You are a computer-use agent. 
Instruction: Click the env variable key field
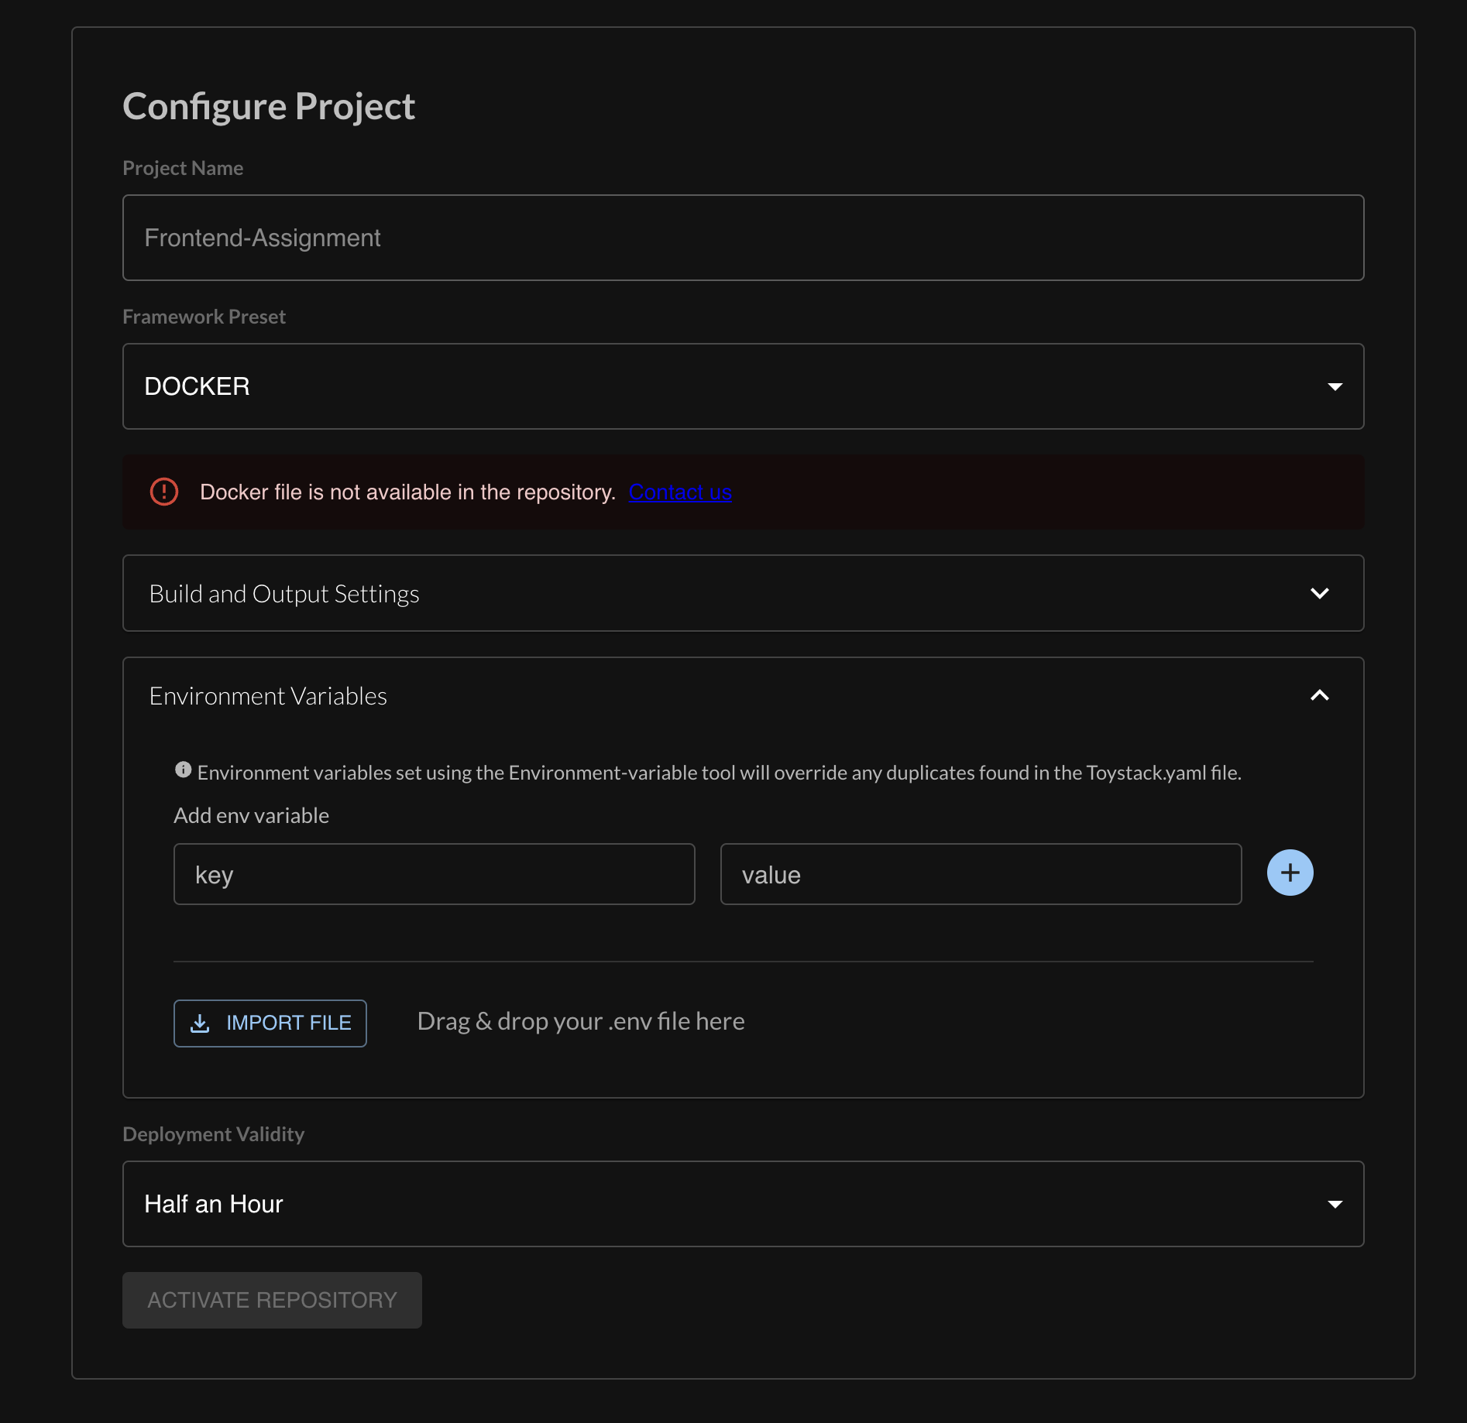click(x=434, y=874)
